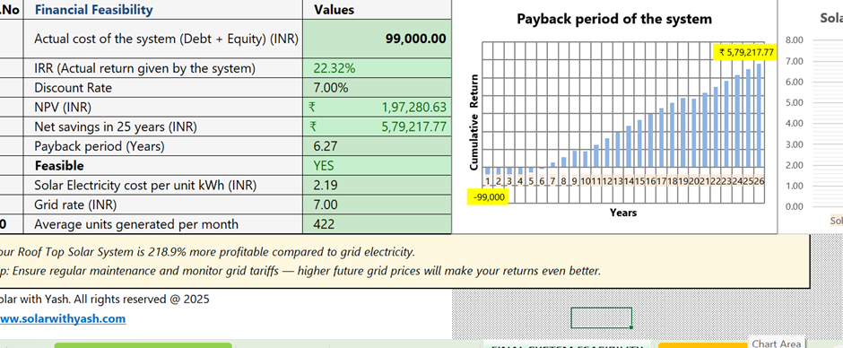Select the Payback period (Years) label cell
Image resolution: width=843 pixels, height=348 pixels.
tap(163, 146)
